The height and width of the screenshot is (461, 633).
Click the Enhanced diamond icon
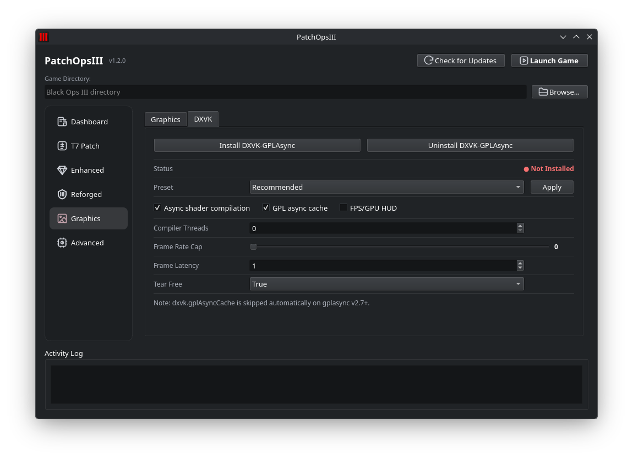click(x=62, y=170)
